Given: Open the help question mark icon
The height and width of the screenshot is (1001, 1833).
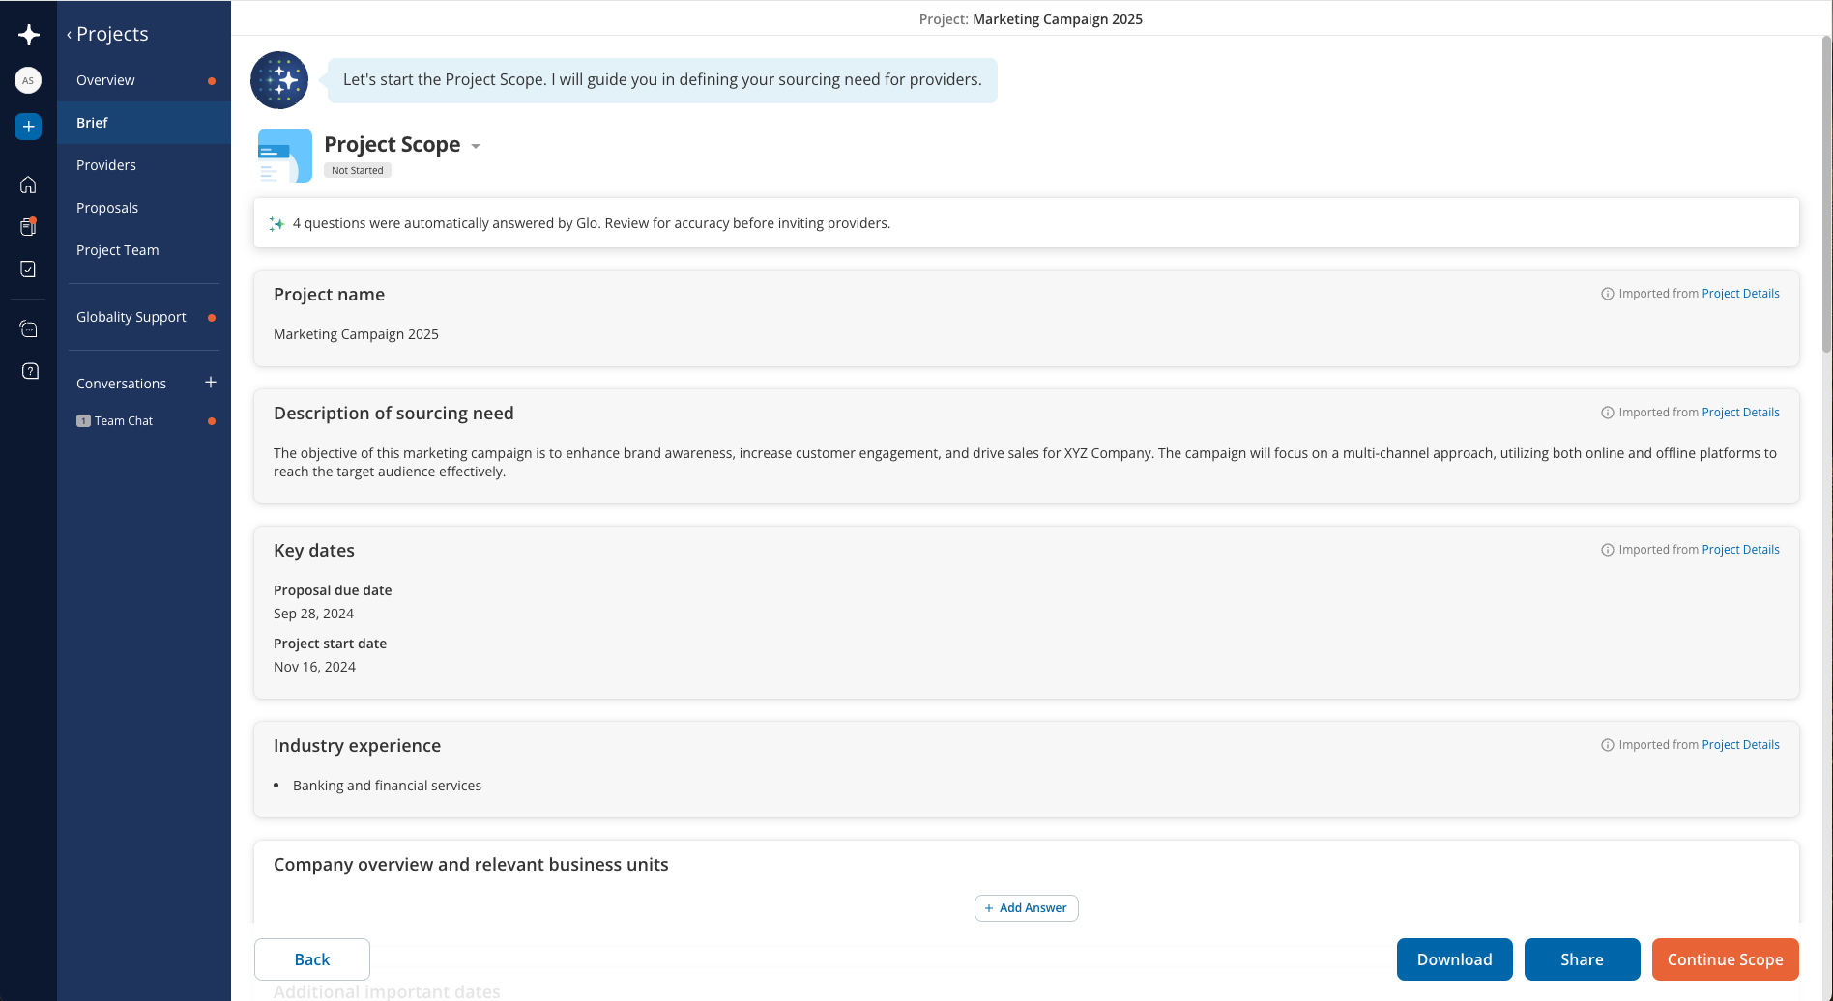Looking at the screenshot, I should tap(30, 371).
